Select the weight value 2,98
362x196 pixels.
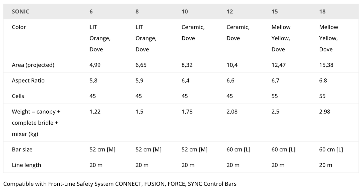click(325, 111)
